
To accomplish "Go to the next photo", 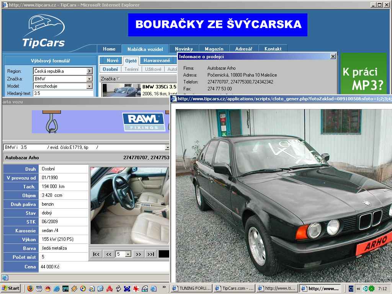I will (x=138, y=254).
